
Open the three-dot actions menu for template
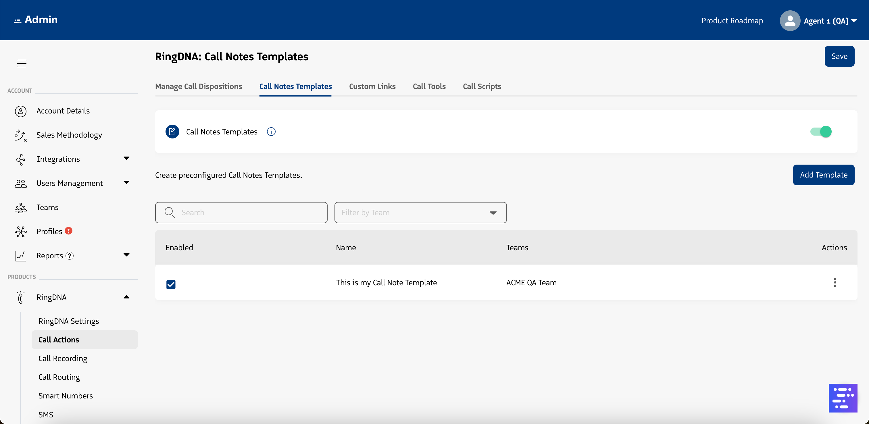[835, 282]
